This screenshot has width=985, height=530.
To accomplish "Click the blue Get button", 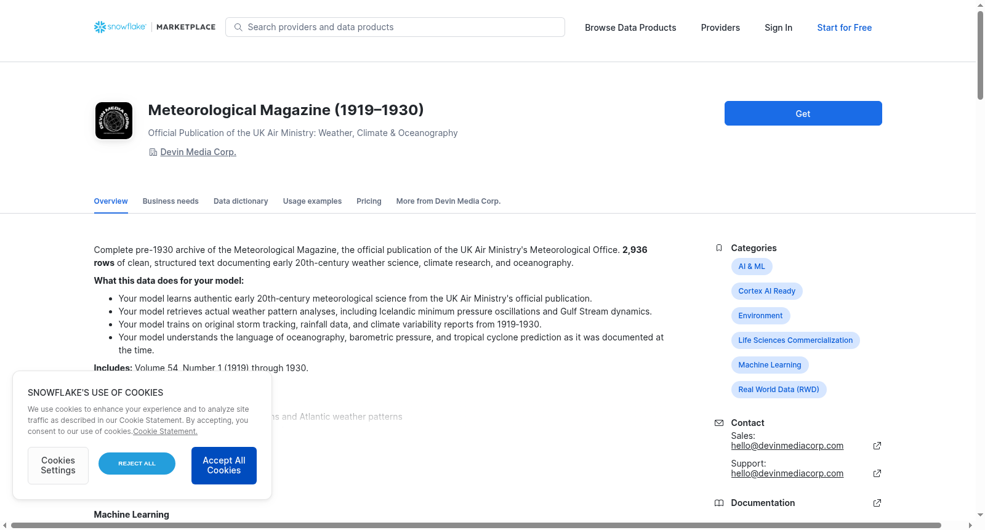I will [x=803, y=113].
